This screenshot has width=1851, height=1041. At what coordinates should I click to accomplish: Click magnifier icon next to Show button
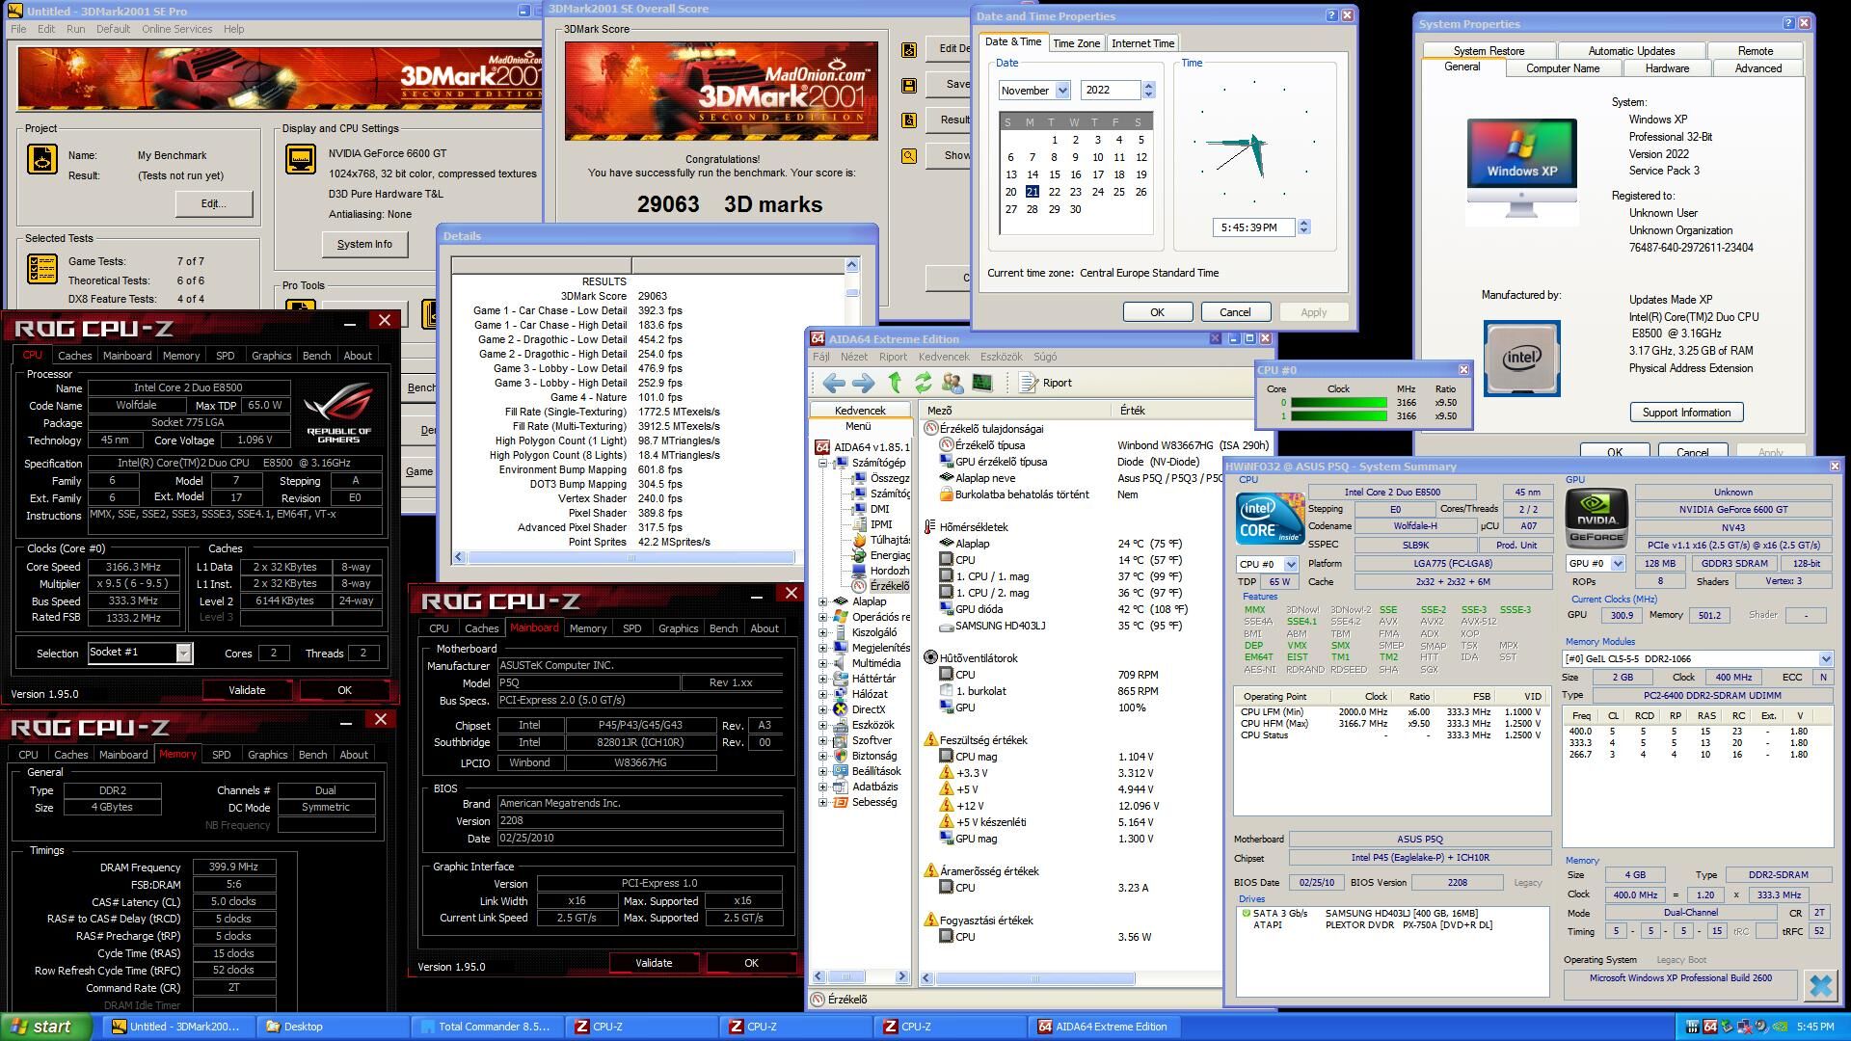[x=908, y=155]
